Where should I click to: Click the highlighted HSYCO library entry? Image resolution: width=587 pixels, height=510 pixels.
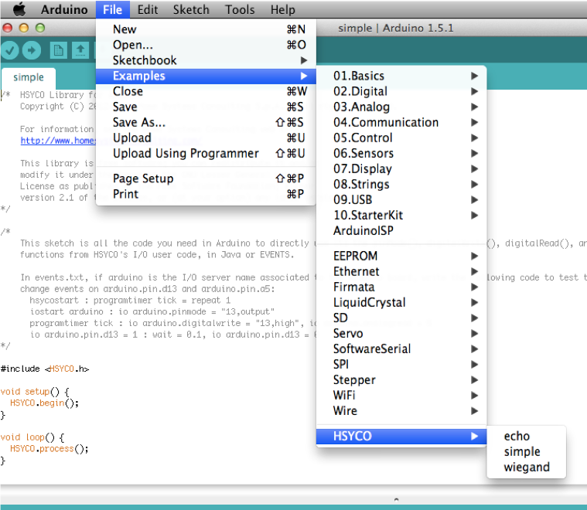401,437
